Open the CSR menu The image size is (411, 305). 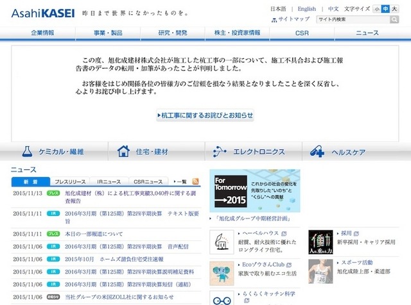click(302, 33)
